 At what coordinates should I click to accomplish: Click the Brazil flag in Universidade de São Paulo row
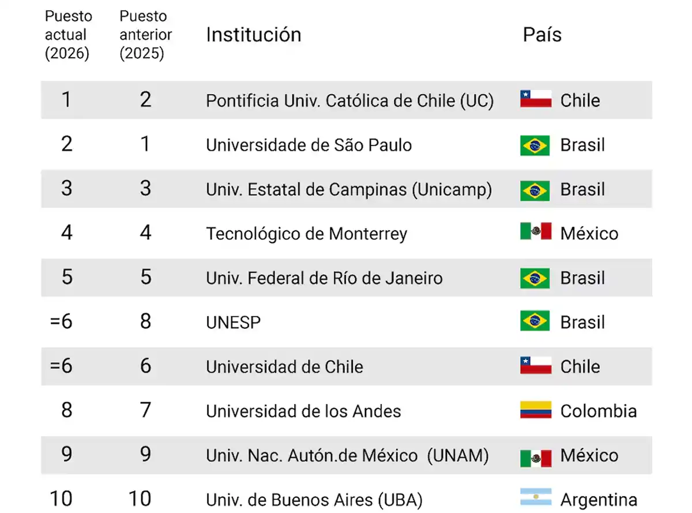535,144
